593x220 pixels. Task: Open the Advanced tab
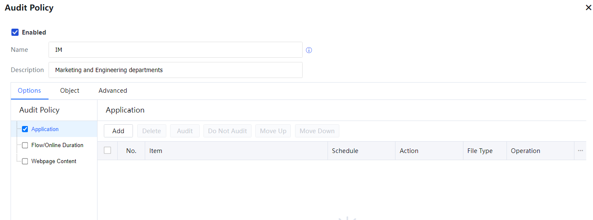point(113,91)
